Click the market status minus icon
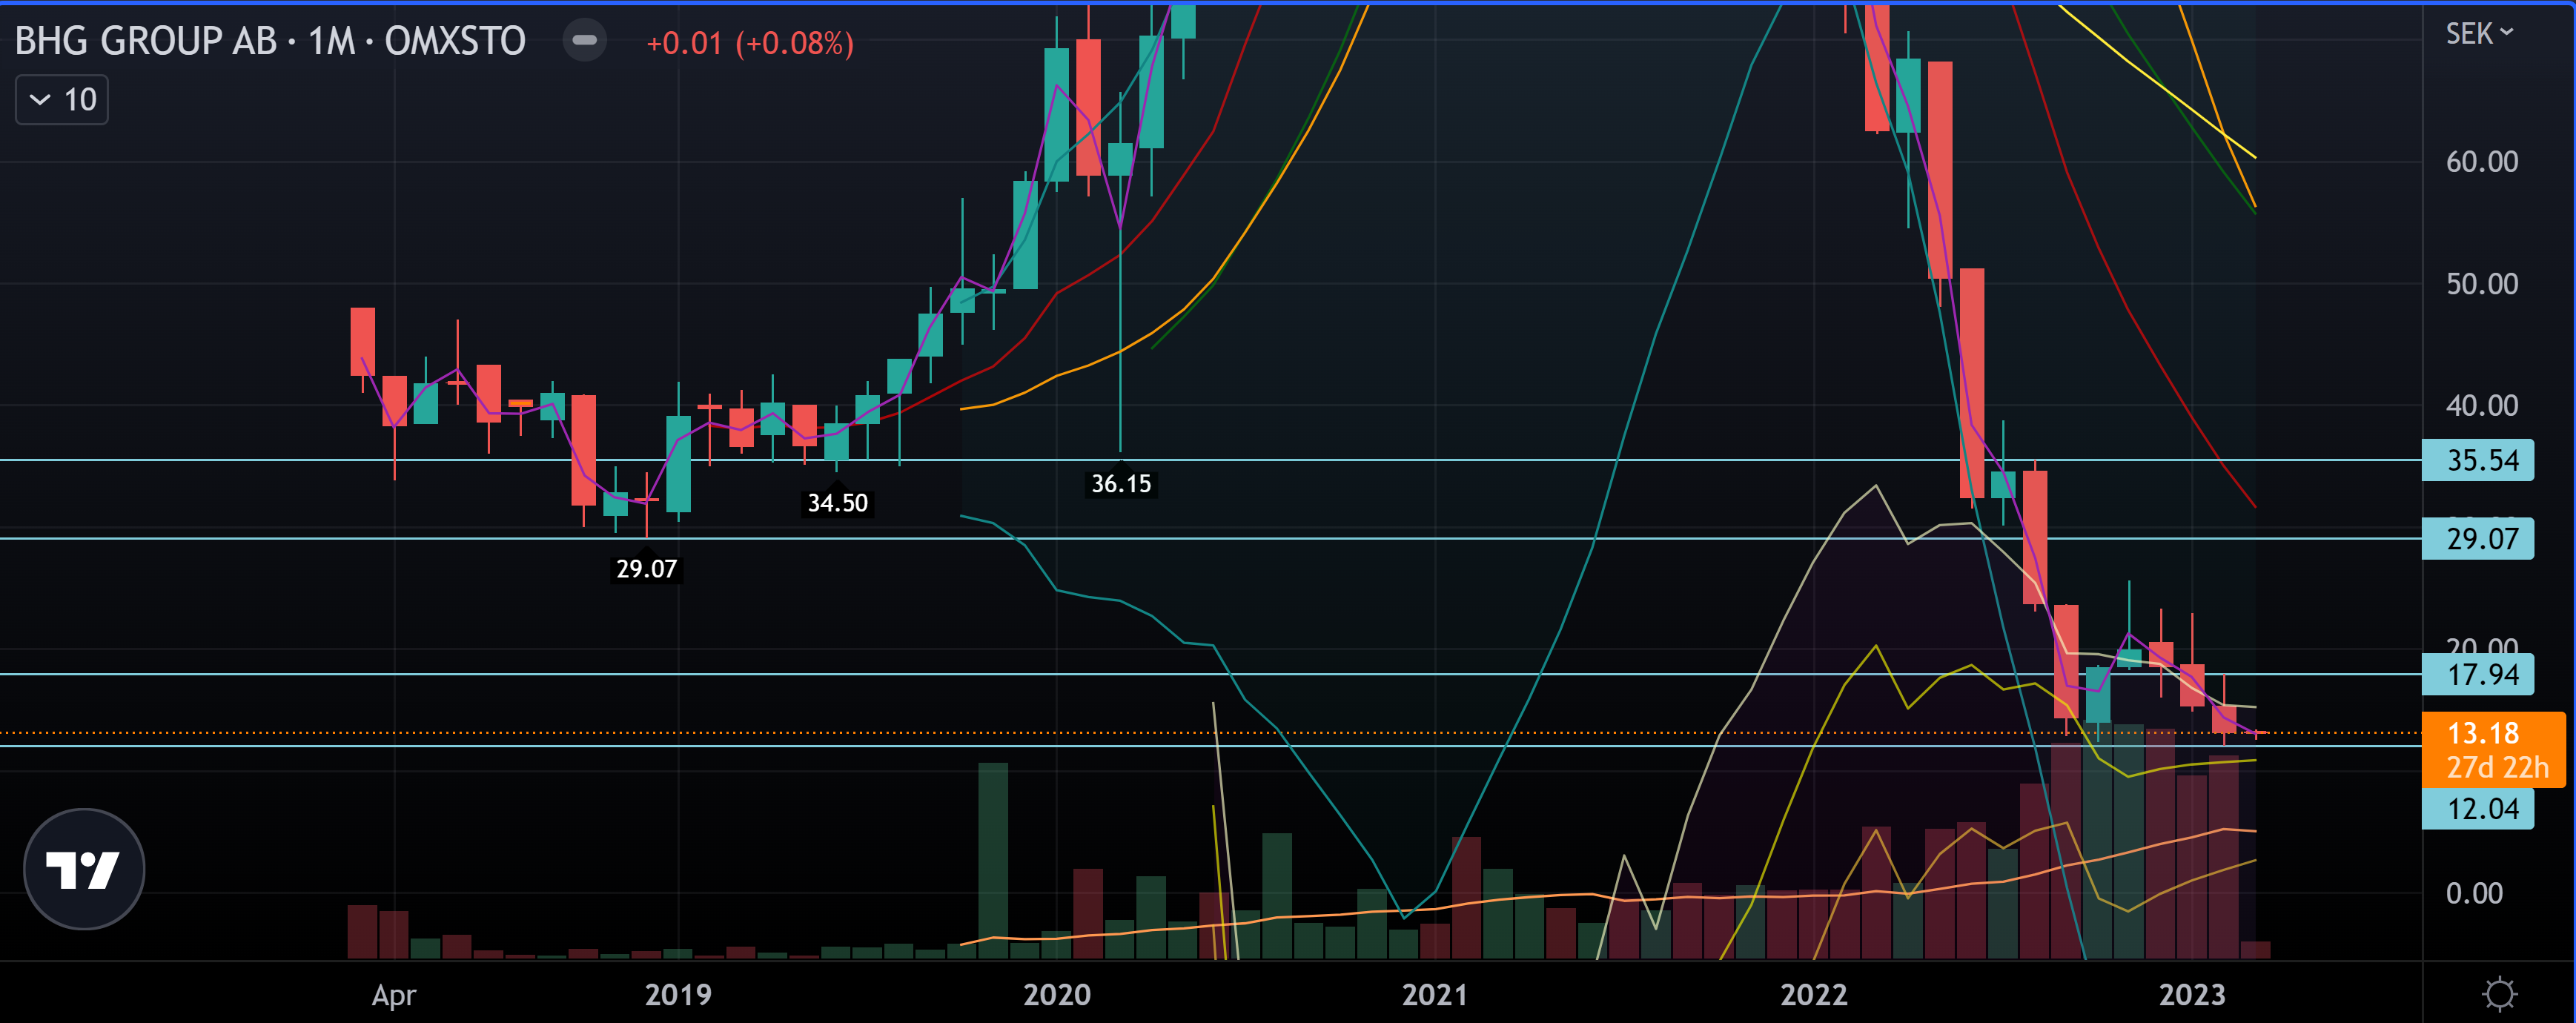Viewport: 2576px width, 1023px height. 585,41
